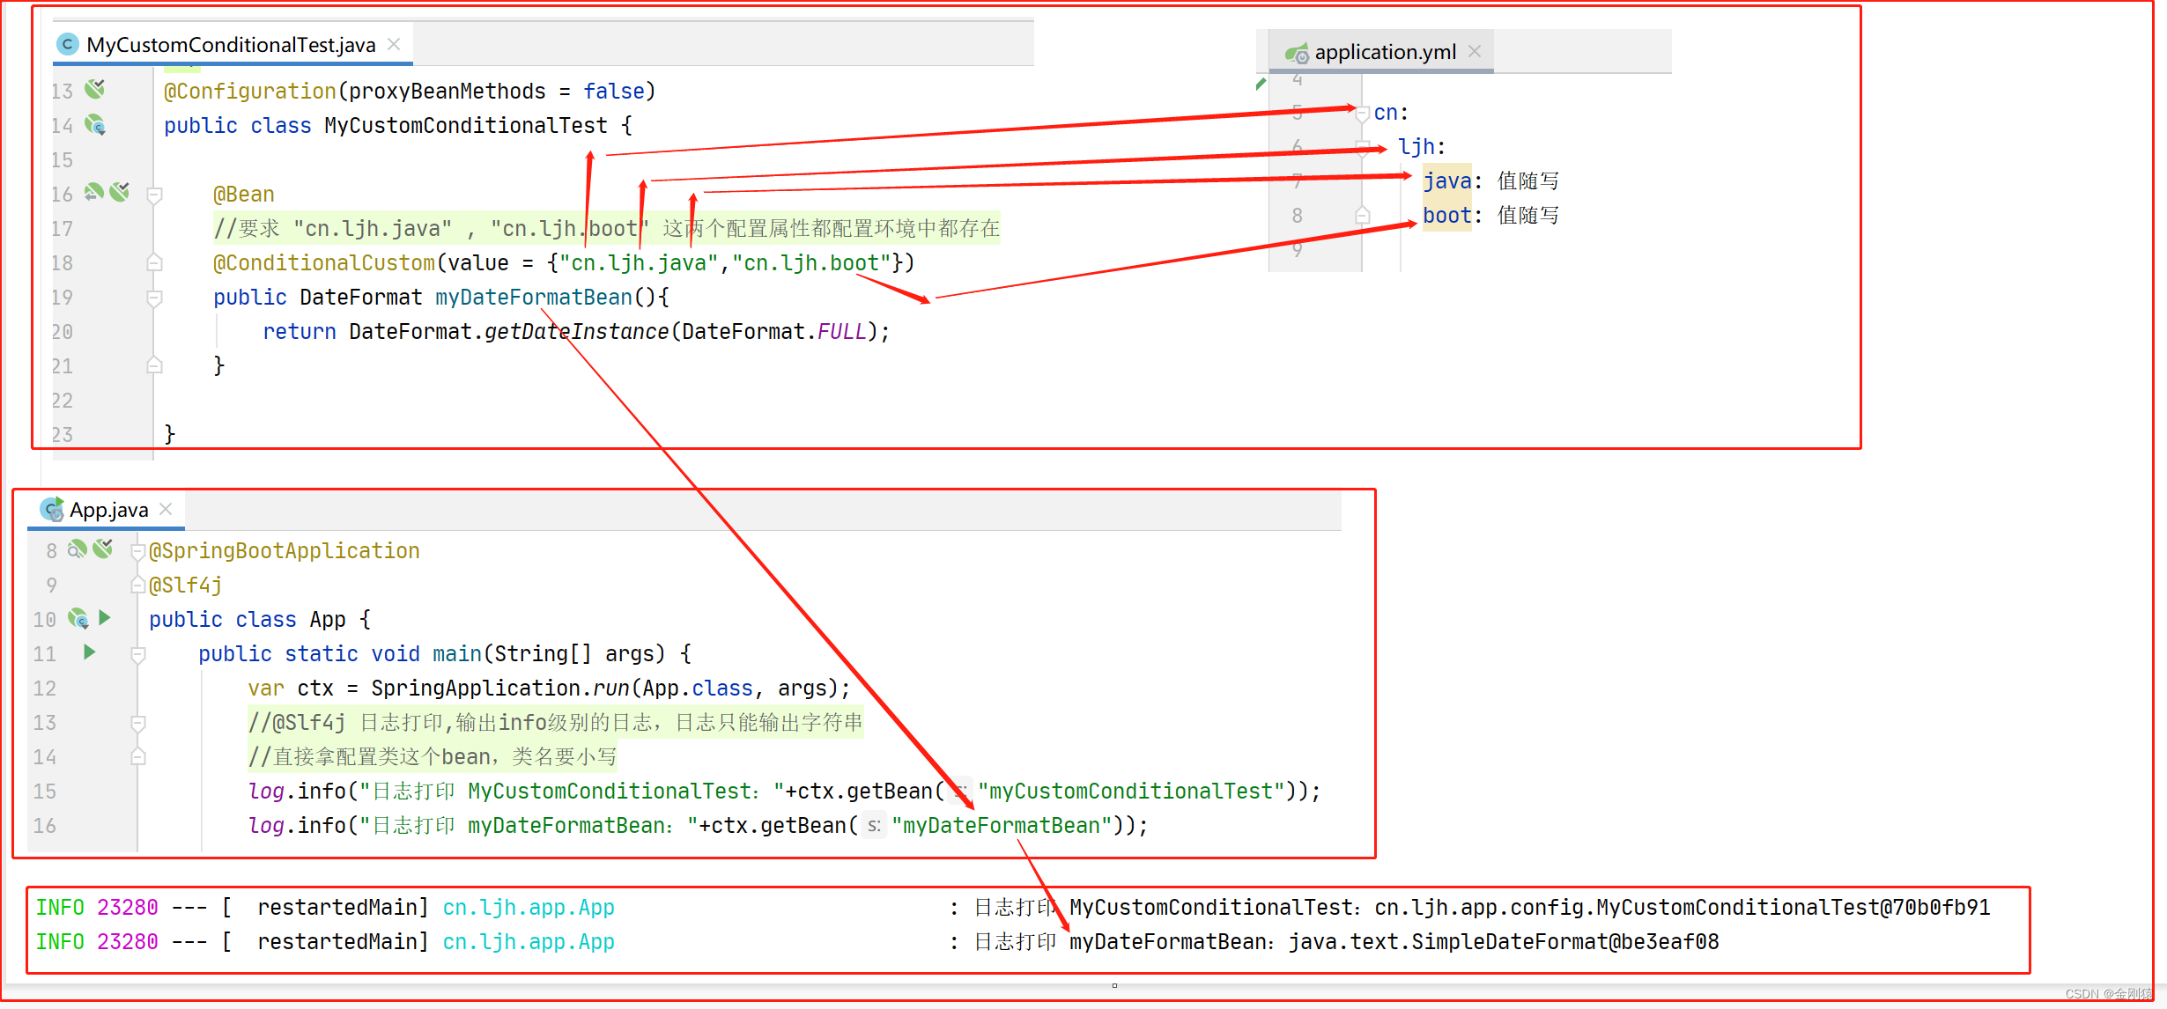Click line number 15 in App.java gutter
The width and height of the screenshot is (2167, 1009).
(45, 792)
